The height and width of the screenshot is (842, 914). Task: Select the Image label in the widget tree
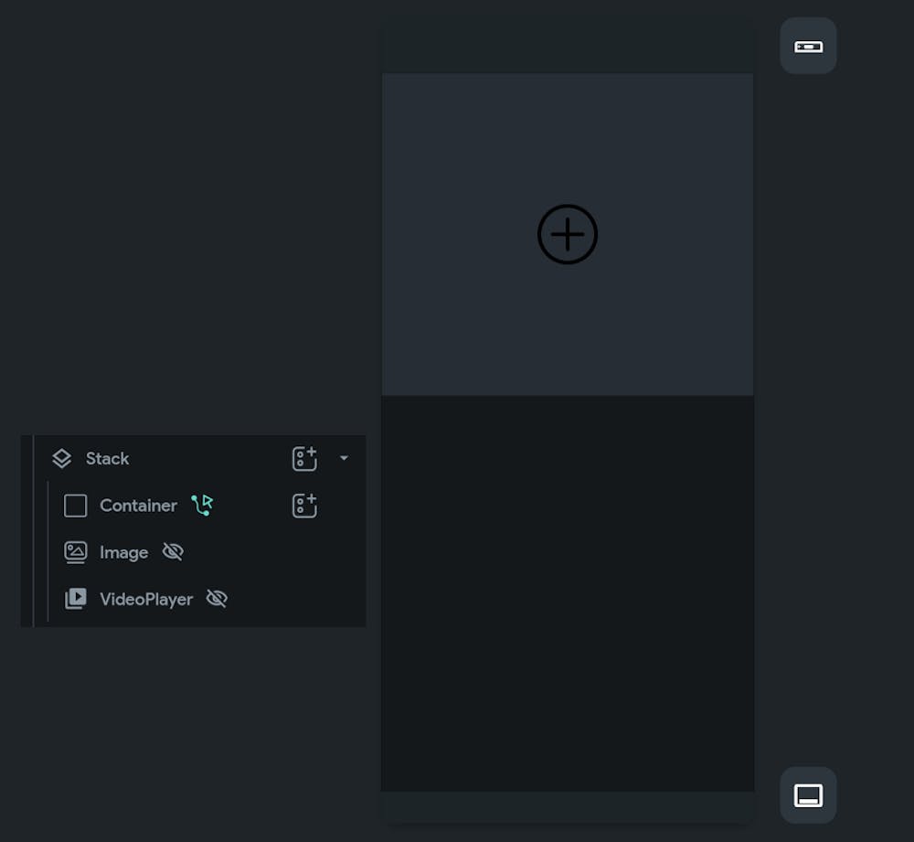(x=123, y=551)
